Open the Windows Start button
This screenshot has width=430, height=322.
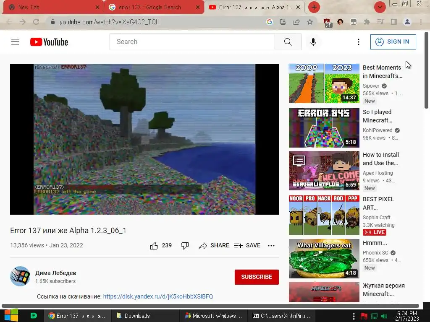[11, 315]
